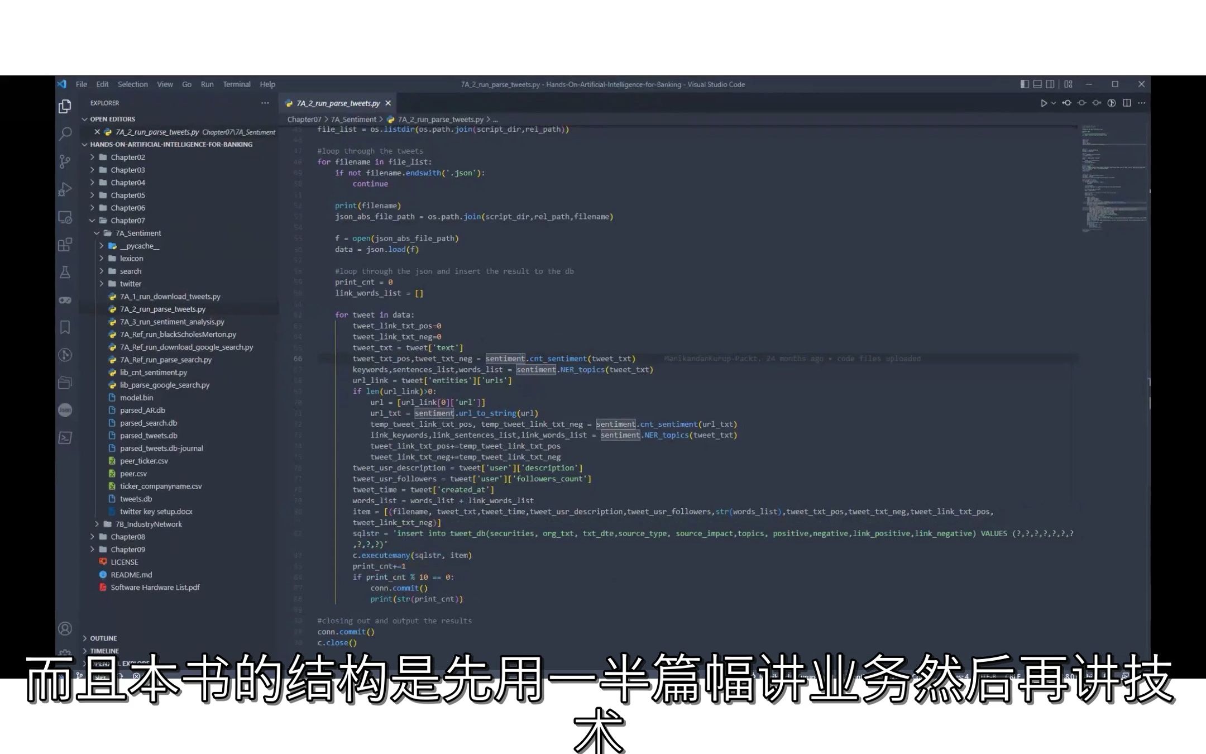
Task: Click the Run Python File play button
Action: coord(1043,103)
